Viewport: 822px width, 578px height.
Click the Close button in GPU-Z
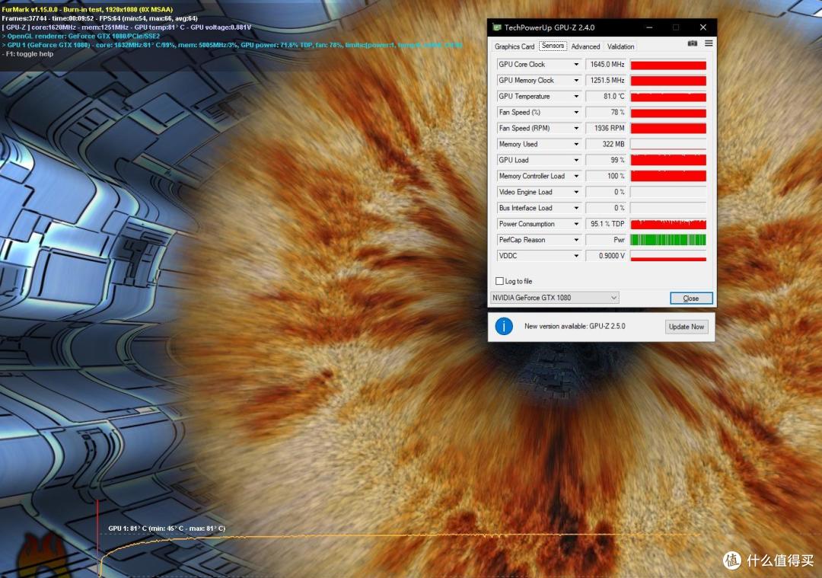(691, 298)
